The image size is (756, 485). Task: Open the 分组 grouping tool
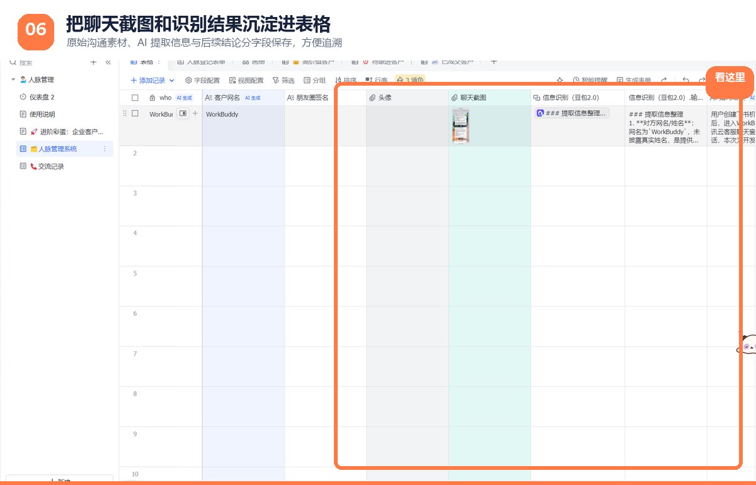(x=315, y=81)
